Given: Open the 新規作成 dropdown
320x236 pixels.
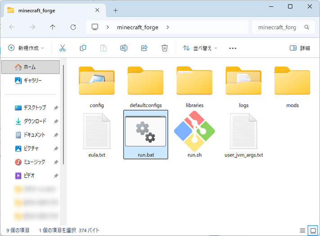Looking at the screenshot, I should pos(26,48).
